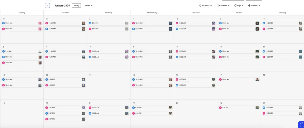This screenshot has width=304, height=128.
Task: Click the pink Instagram icon on Dec 30
Action: point(47,23)
